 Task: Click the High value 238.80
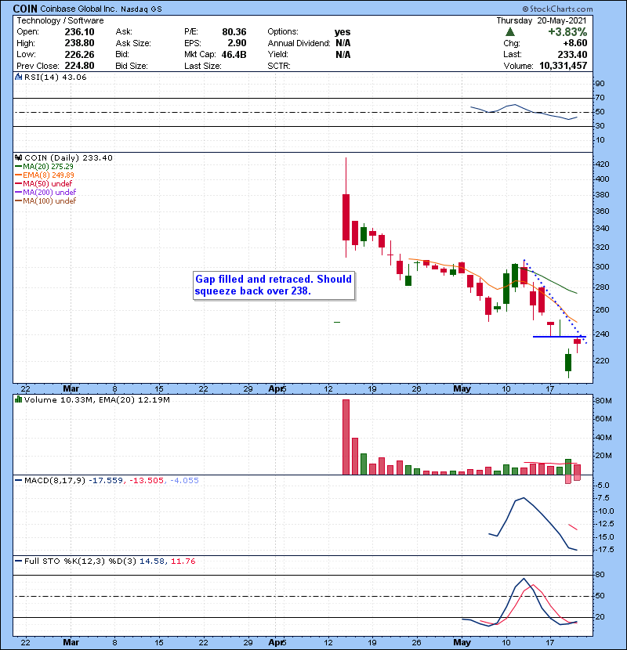point(79,43)
